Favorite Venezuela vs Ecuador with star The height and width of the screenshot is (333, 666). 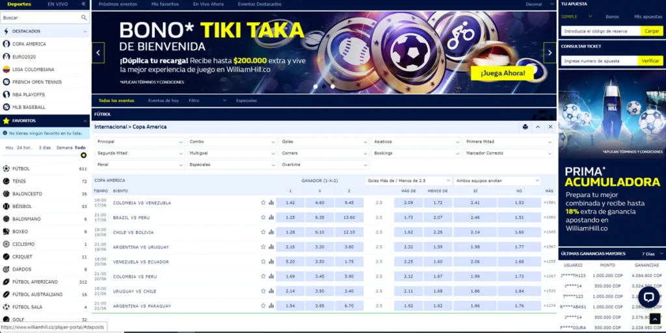pyautogui.click(x=263, y=261)
